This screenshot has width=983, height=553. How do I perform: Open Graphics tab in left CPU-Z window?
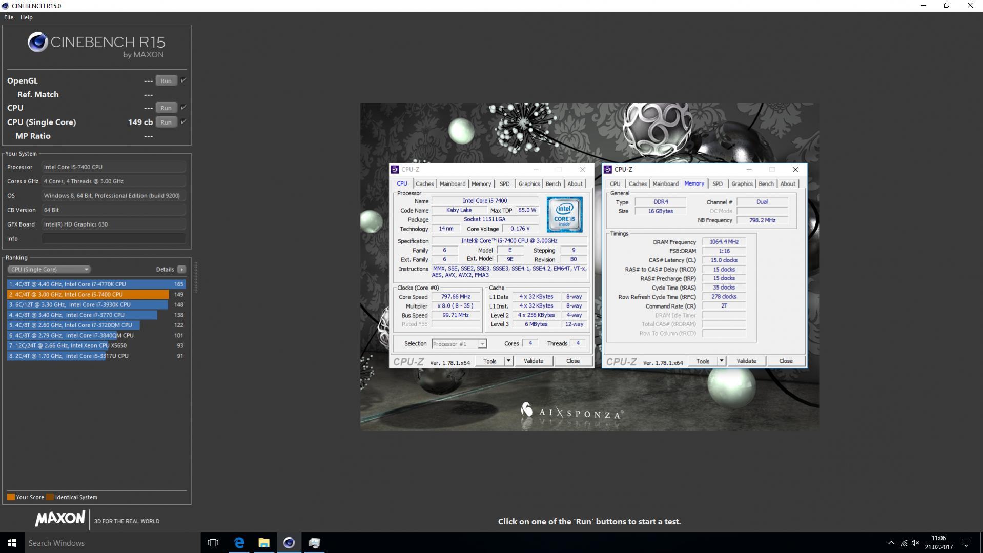[x=529, y=184]
